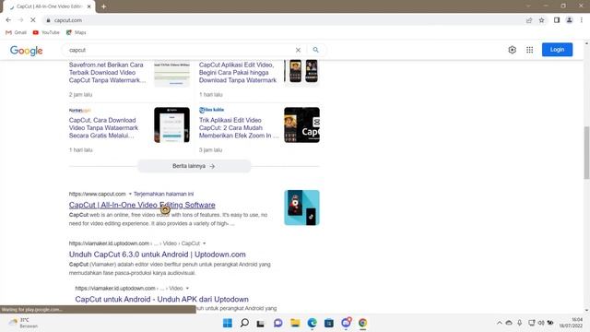Open CapCut Aplikasi Edit Video article
This screenshot has width=590, height=332.
coord(238,72)
